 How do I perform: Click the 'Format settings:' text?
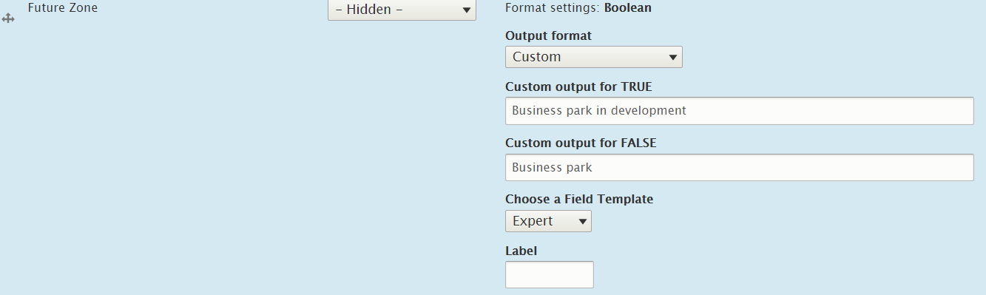[553, 8]
